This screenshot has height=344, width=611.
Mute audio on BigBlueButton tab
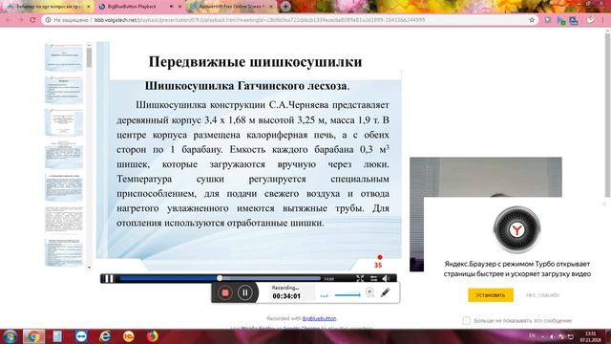coord(172,7)
